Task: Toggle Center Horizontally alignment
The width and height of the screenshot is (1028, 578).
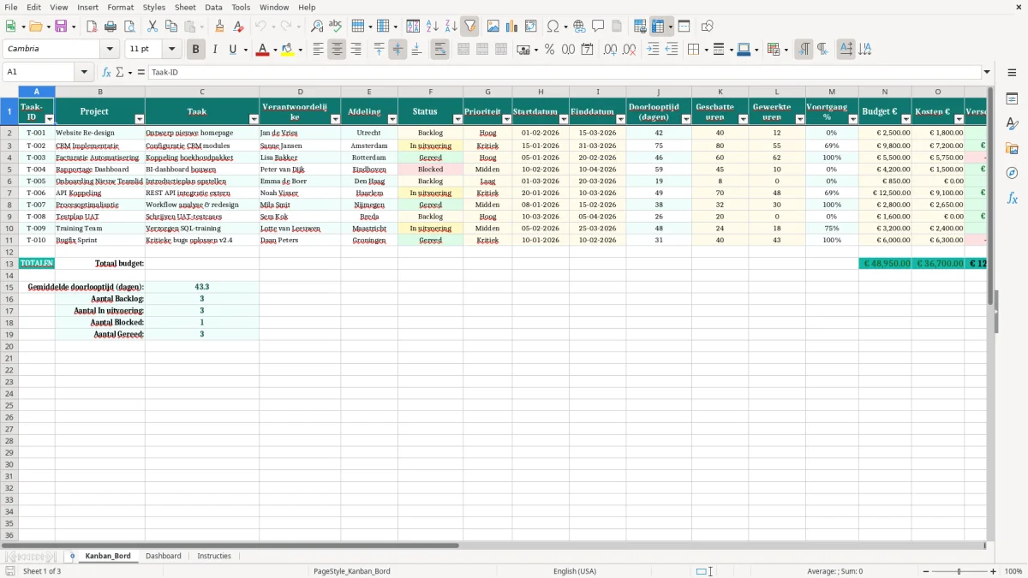Action: coord(337,50)
